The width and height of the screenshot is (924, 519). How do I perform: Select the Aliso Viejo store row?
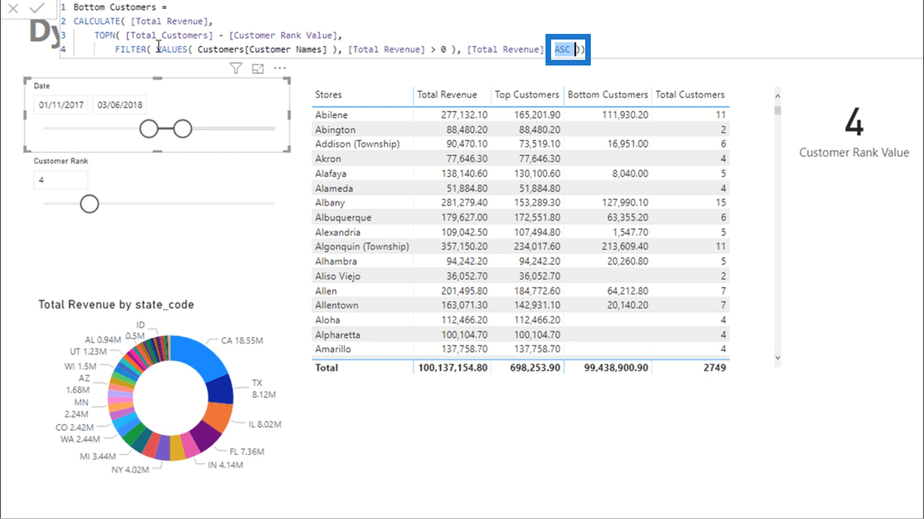[520, 276]
